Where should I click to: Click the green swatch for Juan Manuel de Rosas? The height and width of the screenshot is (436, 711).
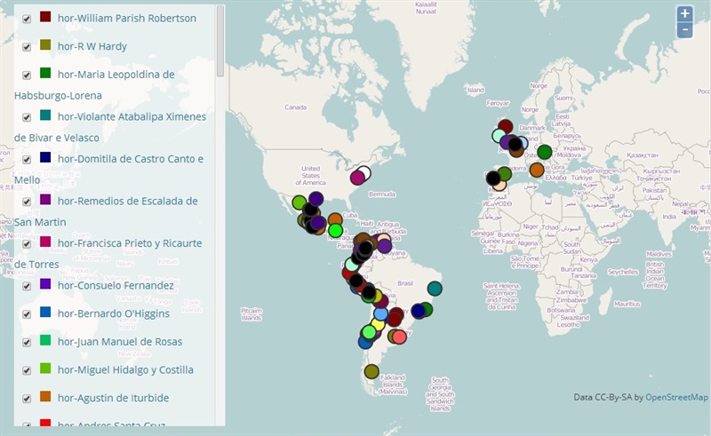(45, 340)
